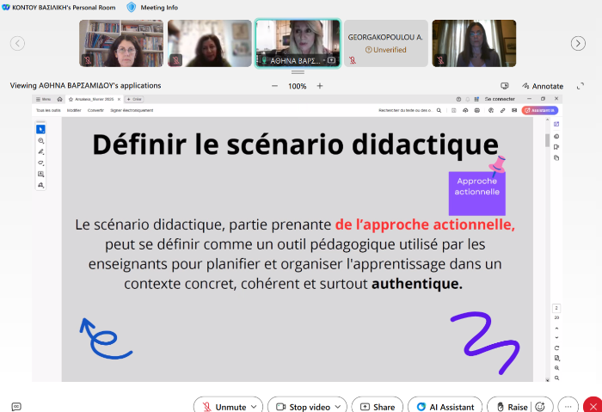
Task: Open the Annotate tool
Action: pos(542,86)
